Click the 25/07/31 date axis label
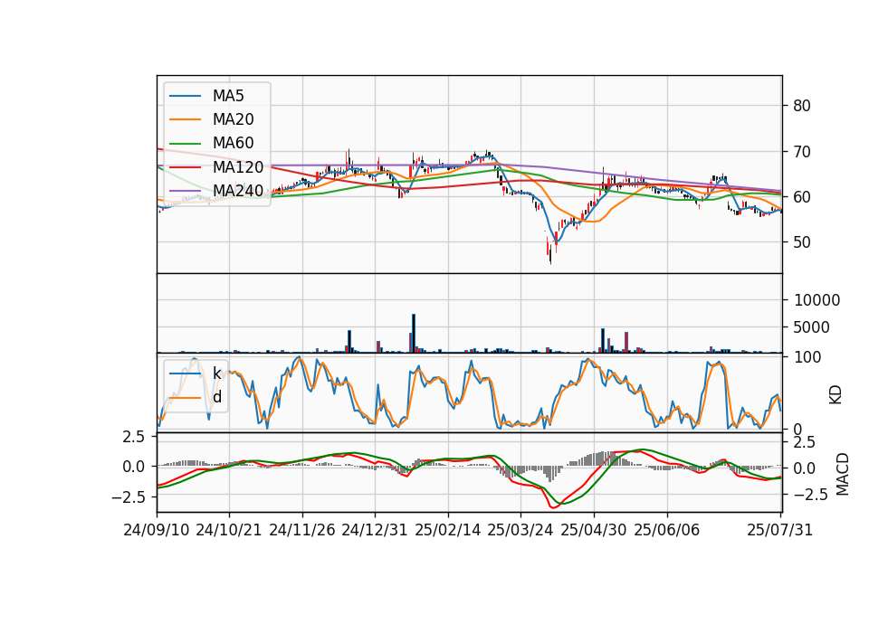Viewport: 869px width, 624px height. (x=779, y=530)
